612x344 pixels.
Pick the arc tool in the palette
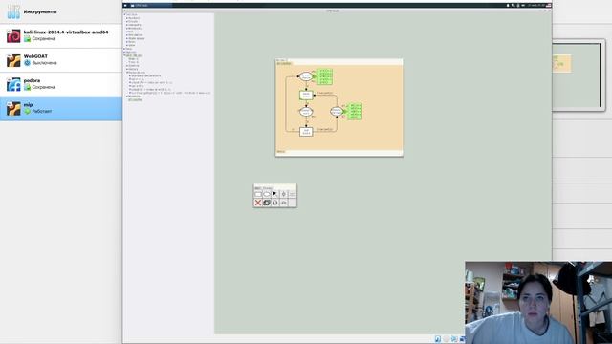(x=275, y=194)
